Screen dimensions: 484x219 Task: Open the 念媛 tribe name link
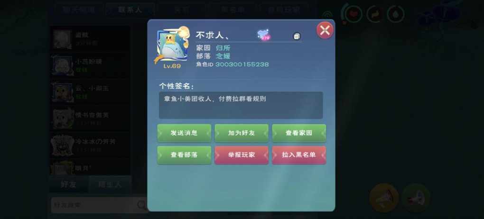point(223,56)
